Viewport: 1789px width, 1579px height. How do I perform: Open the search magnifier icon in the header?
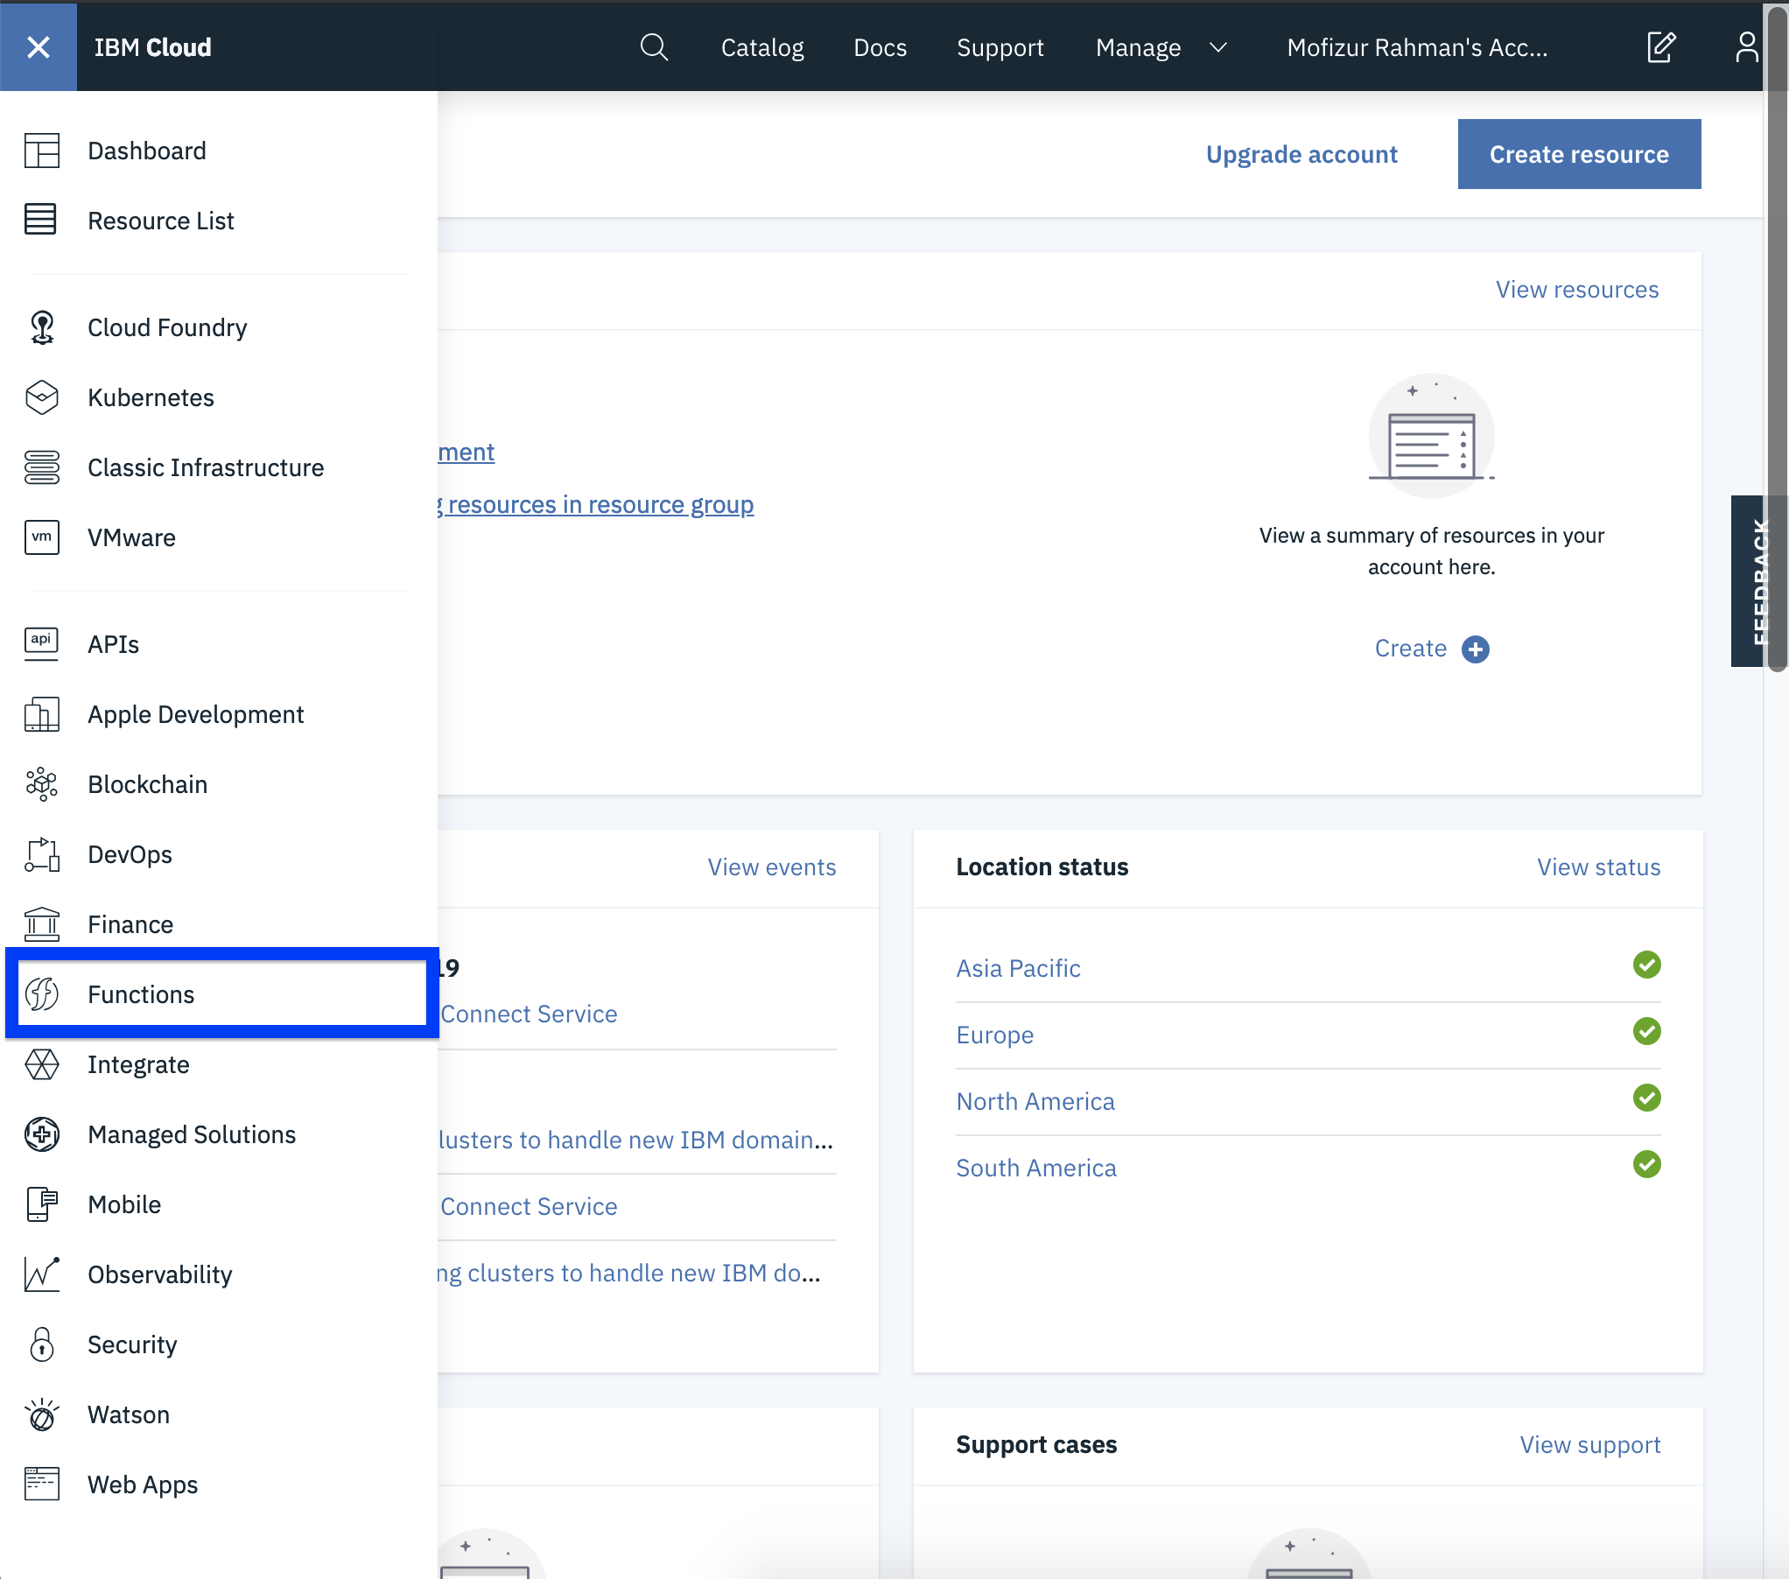654,47
